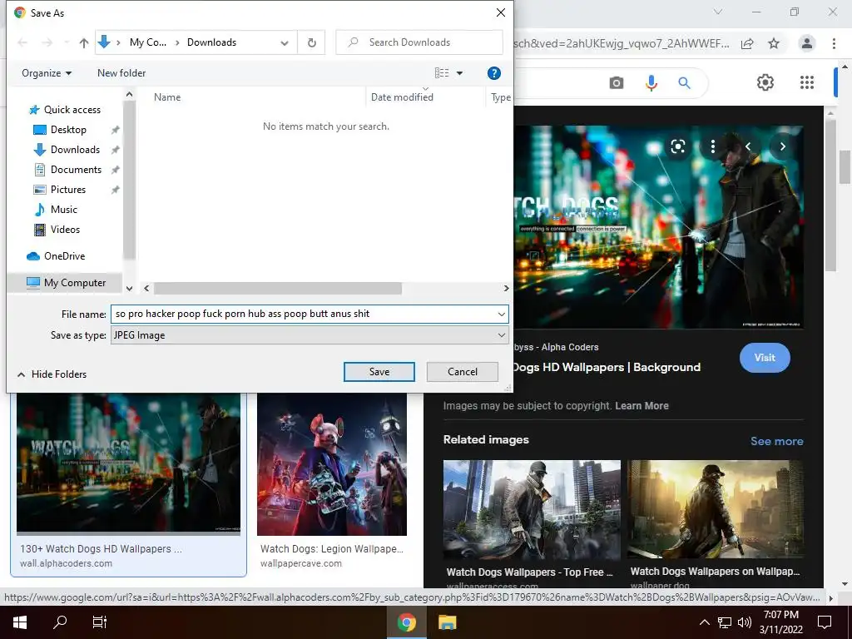The image size is (852, 639).
Task: Start voice search with the microphone
Action: pos(651,83)
